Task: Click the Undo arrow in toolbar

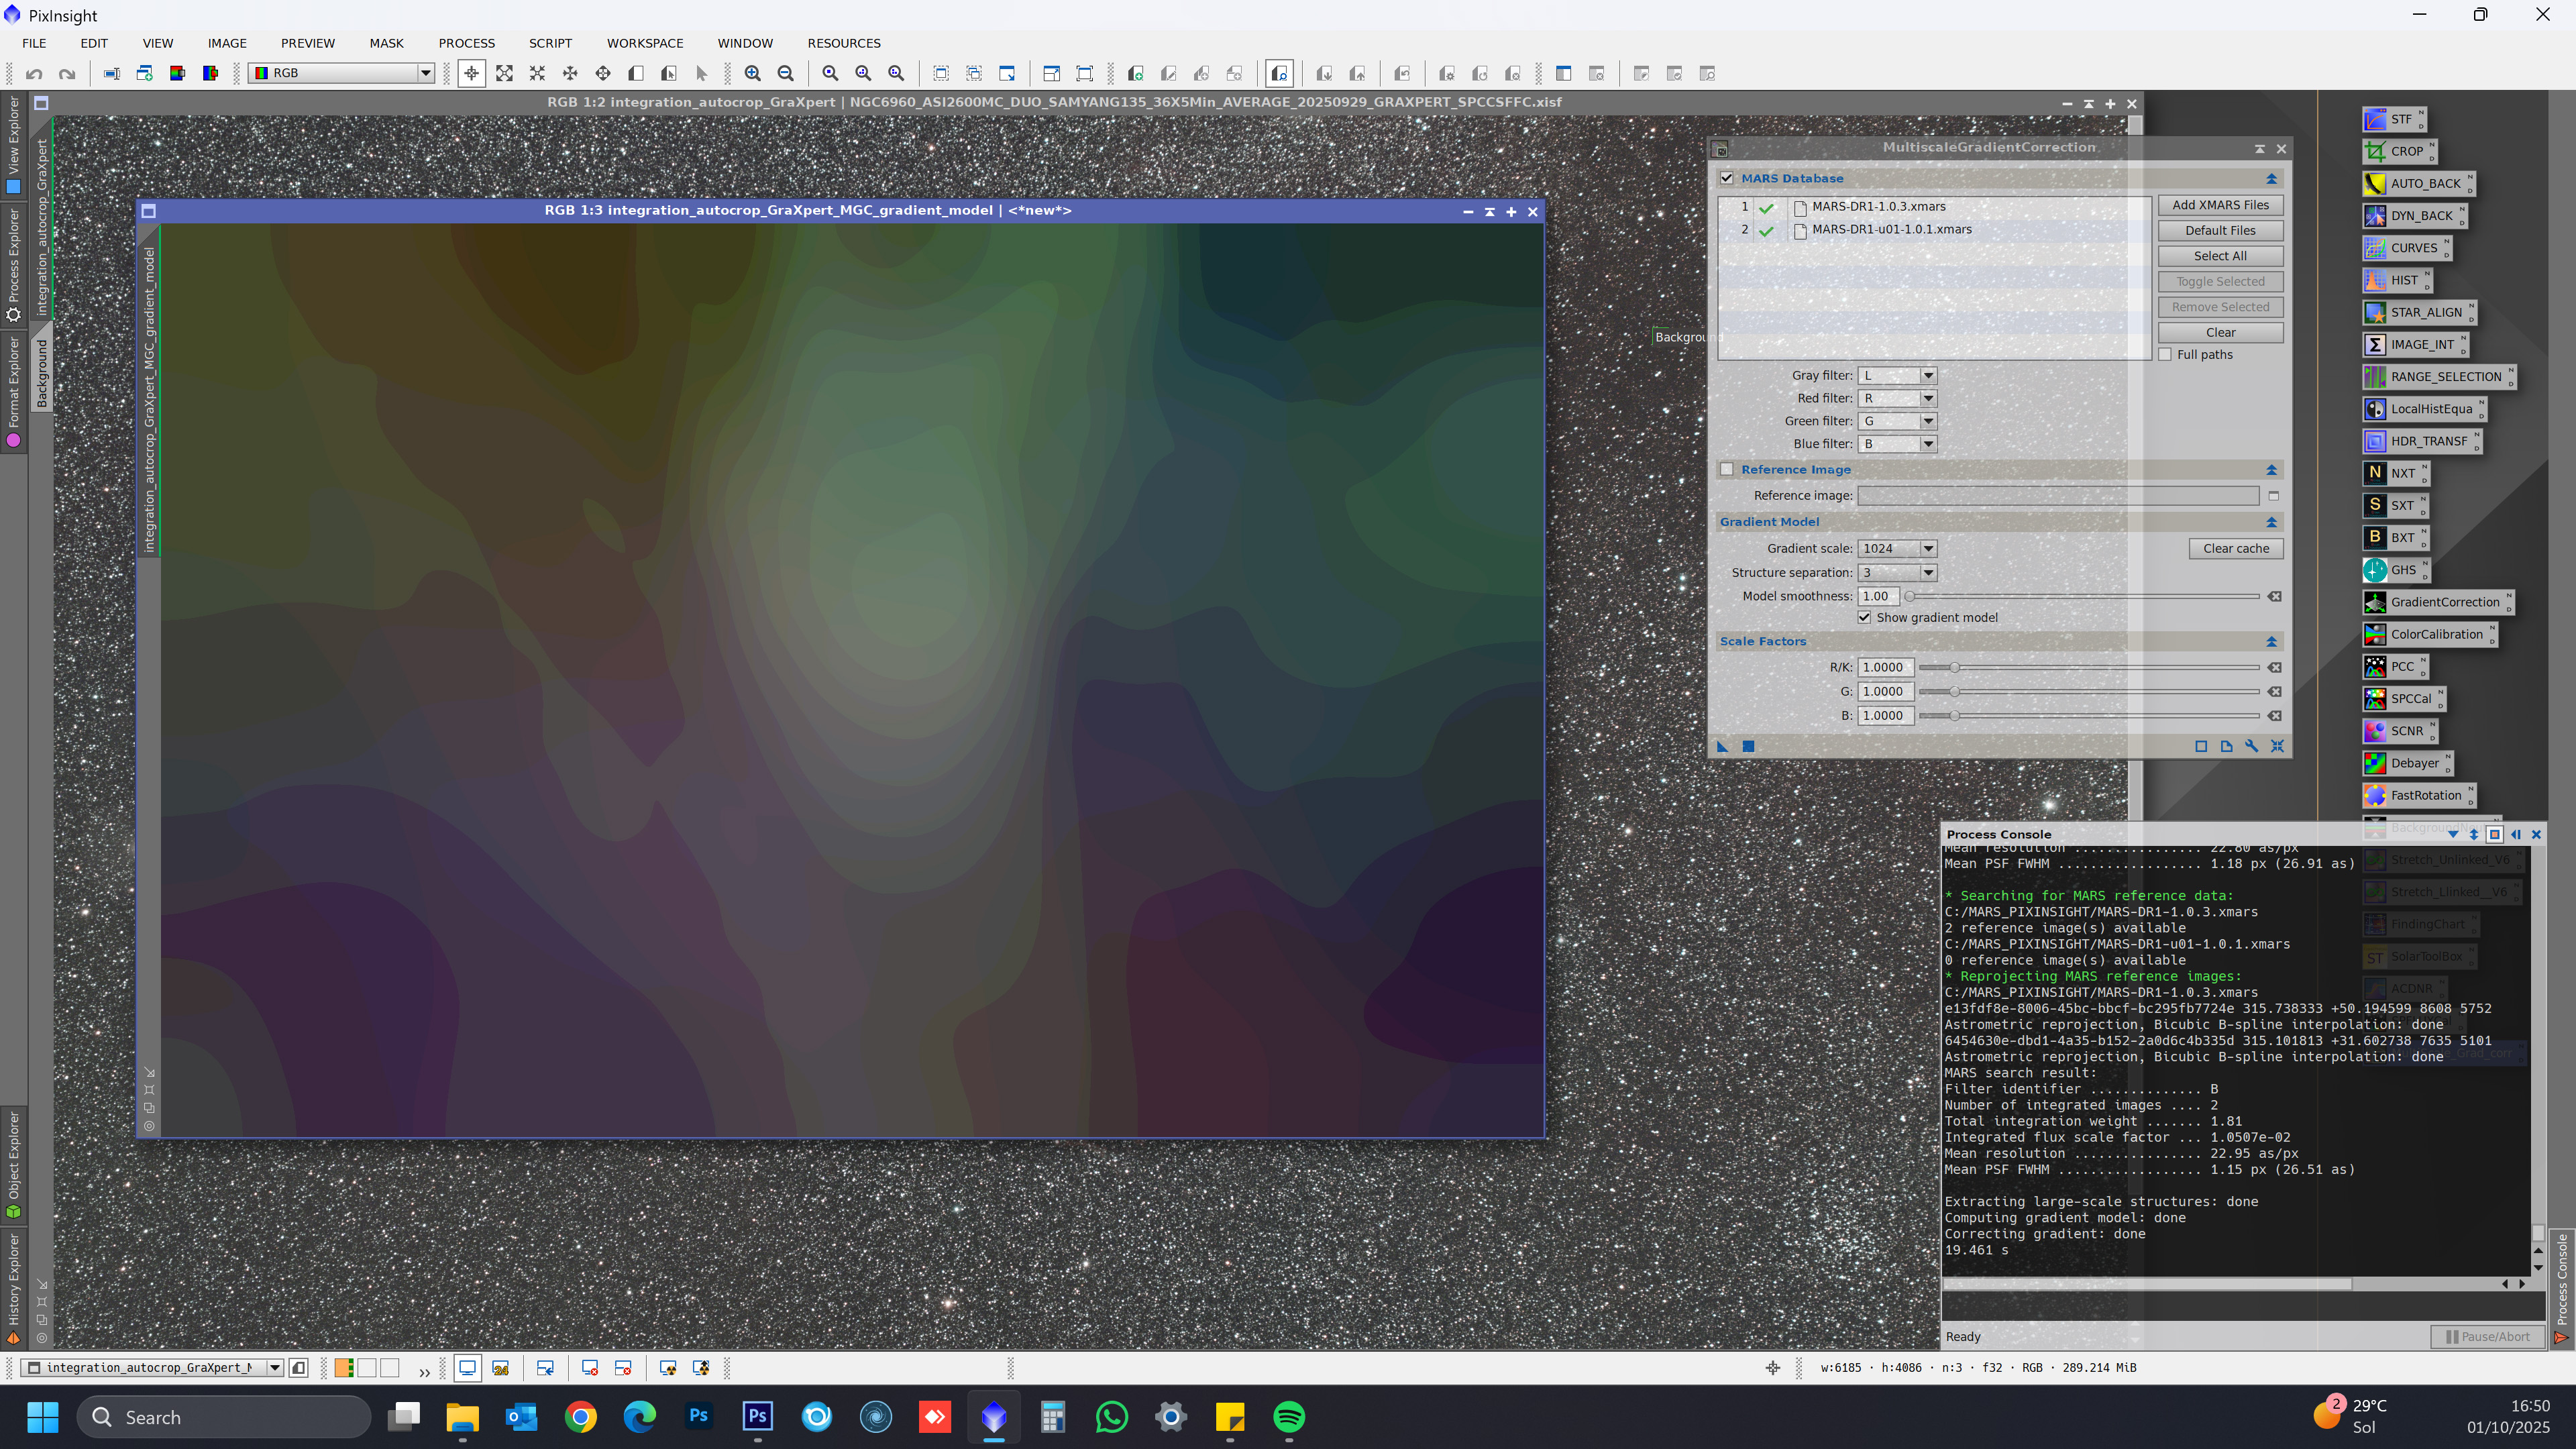Action: click(x=34, y=74)
